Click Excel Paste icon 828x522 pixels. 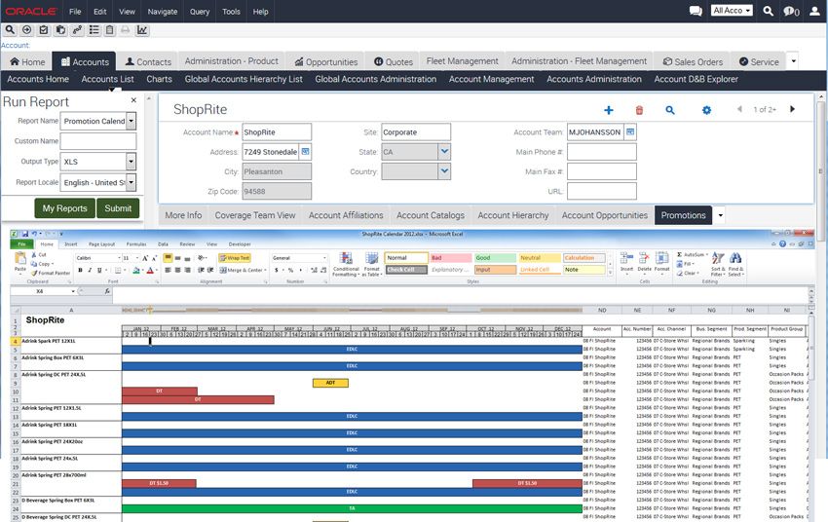point(20,261)
